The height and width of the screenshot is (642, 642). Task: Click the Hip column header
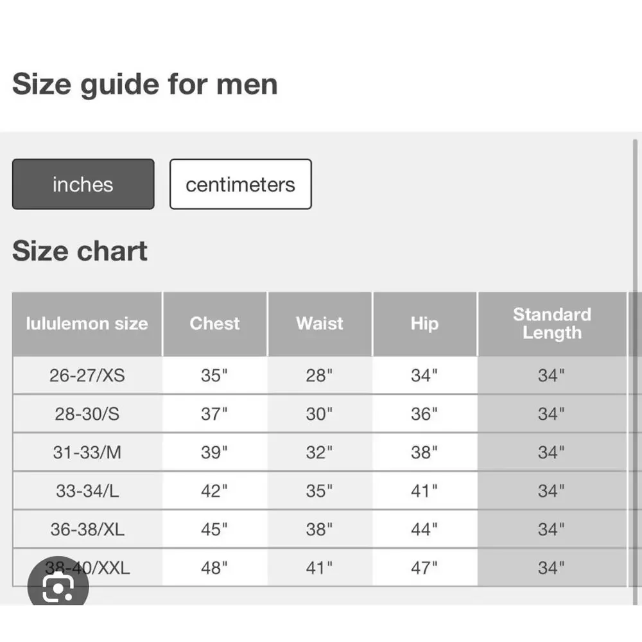pos(424,324)
